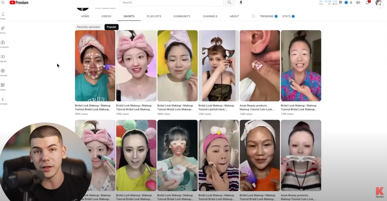The width and height of the screenshot is (387, 201).
Task: Switch to the CHANNELS tab
Action: (210, 16)
